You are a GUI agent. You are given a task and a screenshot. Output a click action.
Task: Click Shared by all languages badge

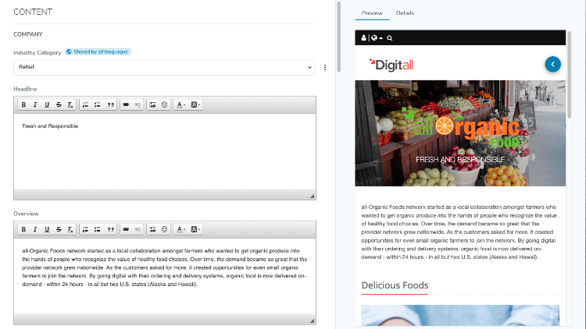[98, 52]
